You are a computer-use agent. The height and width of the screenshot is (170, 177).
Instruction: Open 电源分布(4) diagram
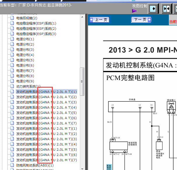25,55
